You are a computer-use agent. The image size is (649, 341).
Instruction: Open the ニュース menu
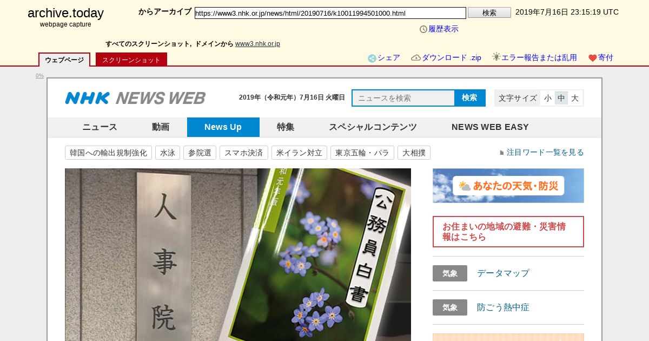(x=100, y=127)
